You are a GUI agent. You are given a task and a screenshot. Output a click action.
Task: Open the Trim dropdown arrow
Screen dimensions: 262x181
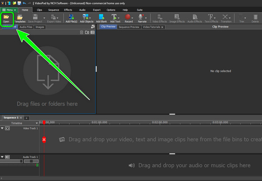(x=245, y=18)
